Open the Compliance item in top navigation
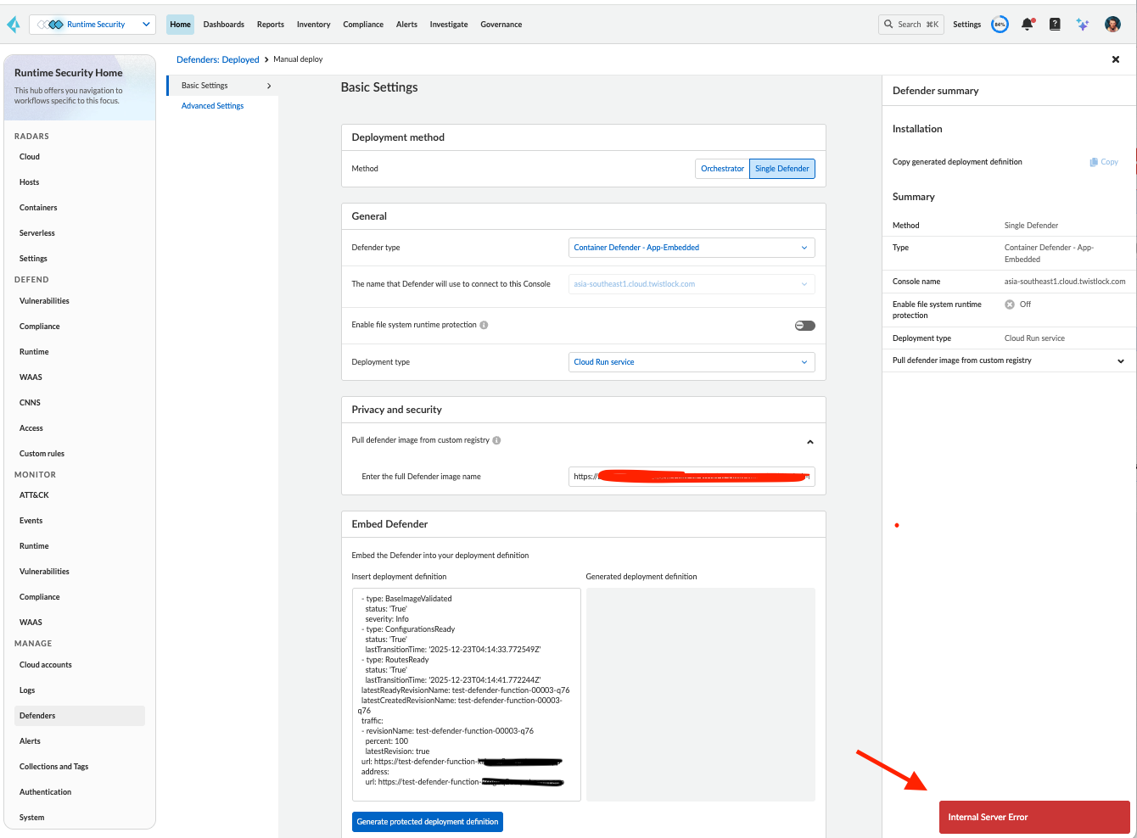The height and width of the screenshot is (838, 1137). tap(363, 25)
